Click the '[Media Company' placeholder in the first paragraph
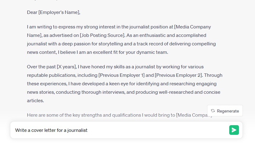This screenshot has width=255, height=143. [193, 27]
